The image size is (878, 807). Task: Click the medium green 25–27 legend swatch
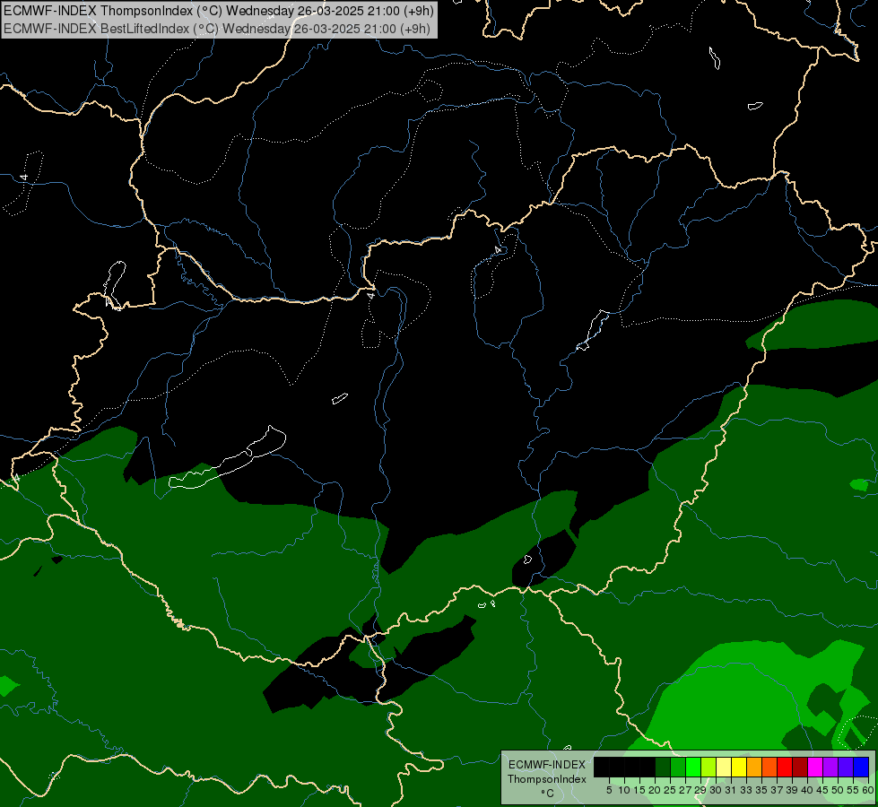(x=678, y=767)
